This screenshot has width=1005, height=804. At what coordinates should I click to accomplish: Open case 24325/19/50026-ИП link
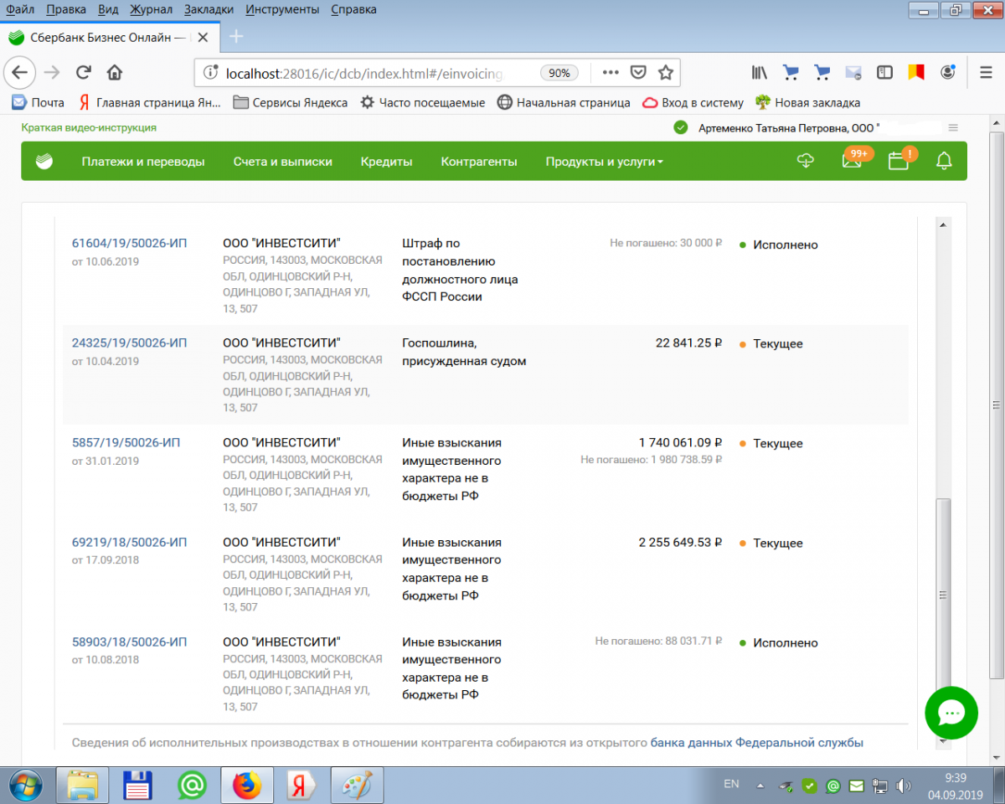tap(130, 343)
